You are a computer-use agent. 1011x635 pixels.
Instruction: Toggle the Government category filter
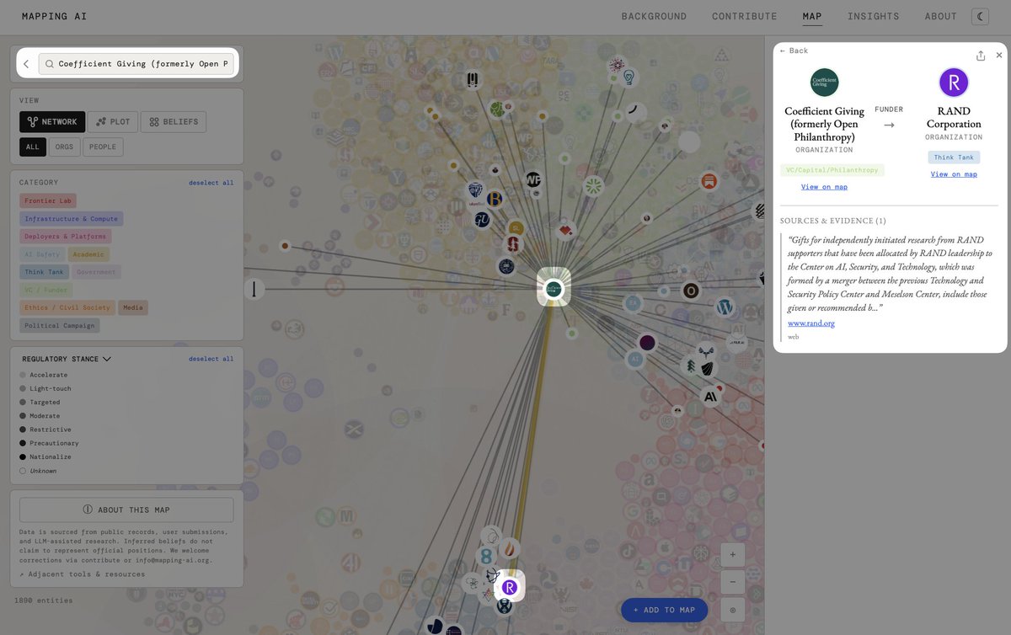(96, 272)
